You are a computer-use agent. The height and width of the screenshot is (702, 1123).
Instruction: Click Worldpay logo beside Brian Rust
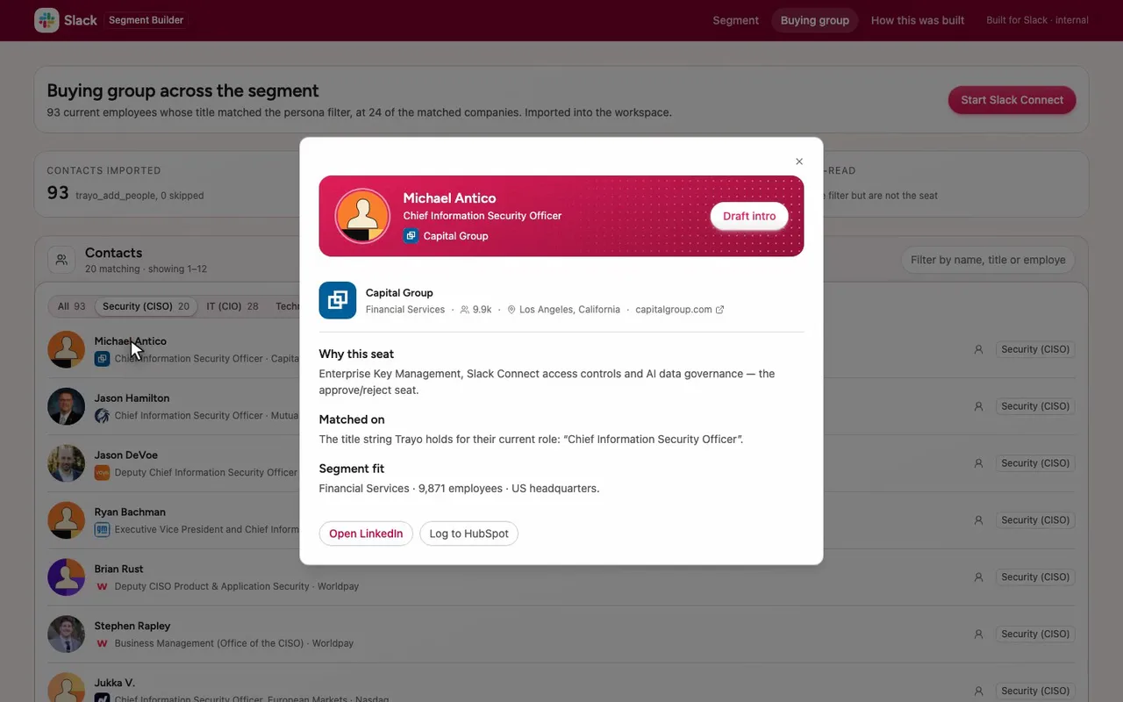[x=102, y=586]
